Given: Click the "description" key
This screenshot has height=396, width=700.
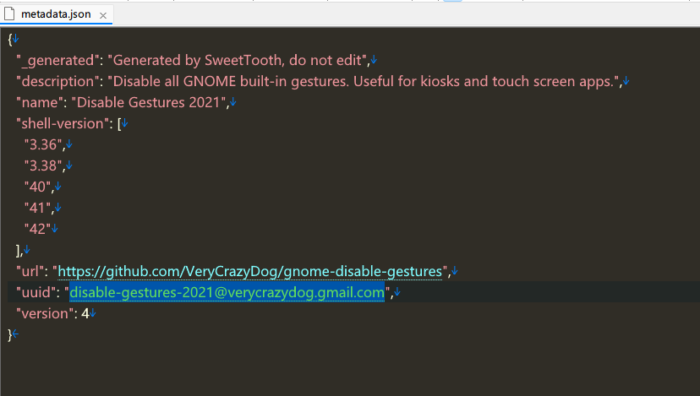Looking at the screenshot, I should point(58,81).
